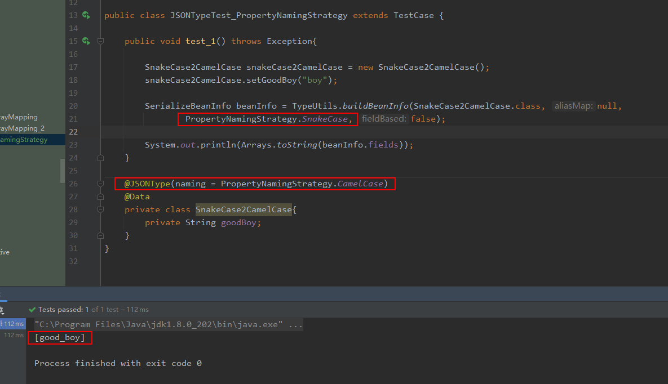Click line number 32 in the gutter
Screen dimensions: 668x384
(x=73, y=261)
